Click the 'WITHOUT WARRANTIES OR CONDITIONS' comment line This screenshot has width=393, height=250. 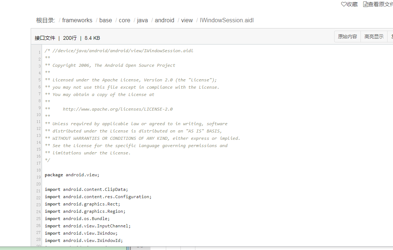142,138
